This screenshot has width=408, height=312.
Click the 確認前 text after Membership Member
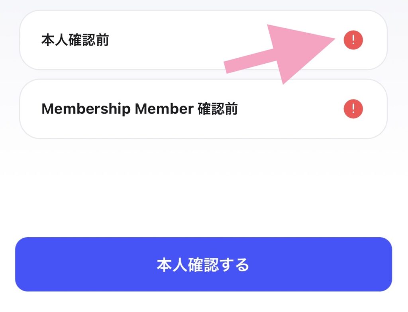click(218, 109)
